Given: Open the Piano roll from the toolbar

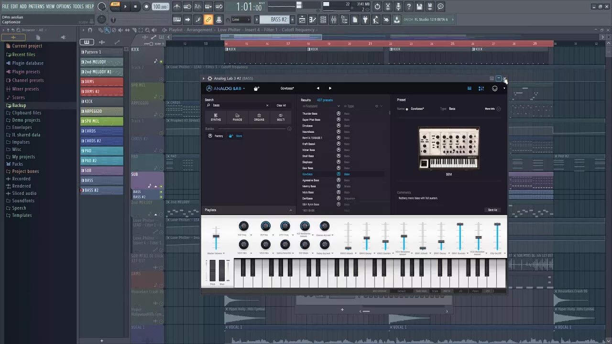Looking at the screenshot, I should (x=313, y=20).
